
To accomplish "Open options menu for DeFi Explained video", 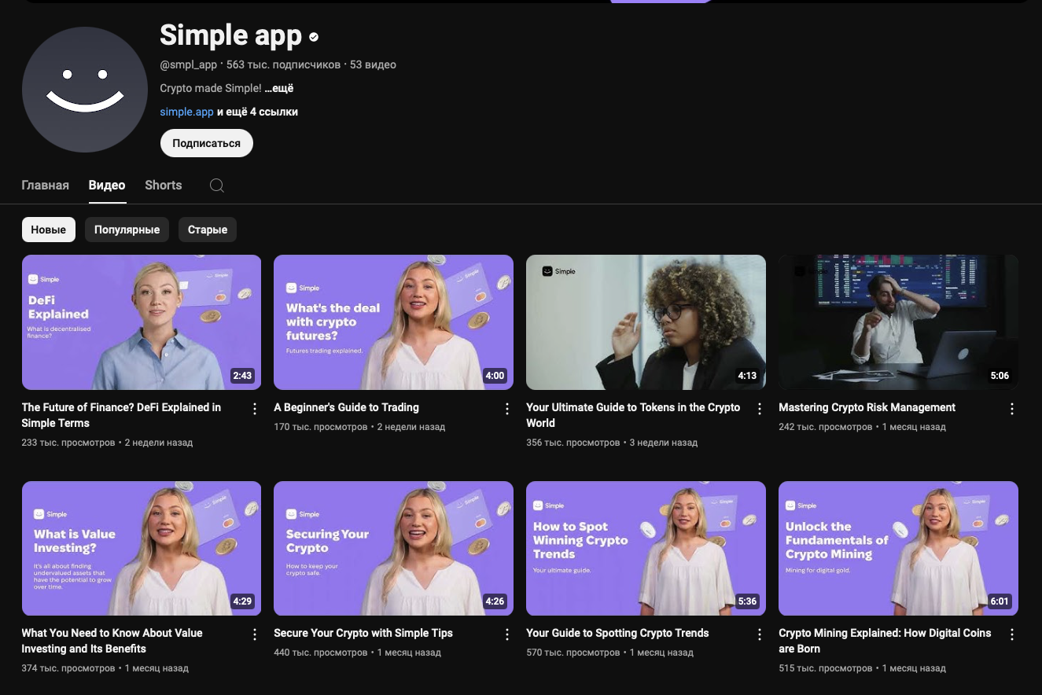I will click(x=254, y=409).
